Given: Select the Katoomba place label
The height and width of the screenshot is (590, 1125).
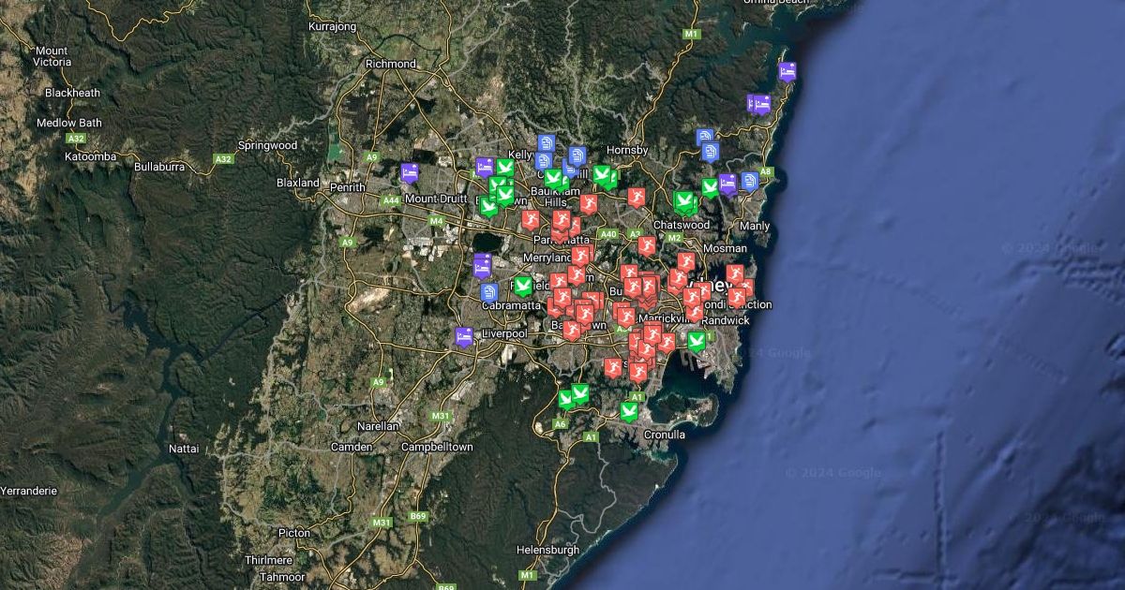Looking at the screenshot, I should (90, 156).
